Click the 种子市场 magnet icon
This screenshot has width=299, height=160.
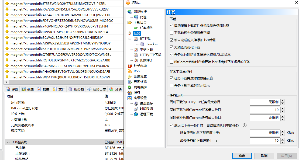click(x=130, y=66)
